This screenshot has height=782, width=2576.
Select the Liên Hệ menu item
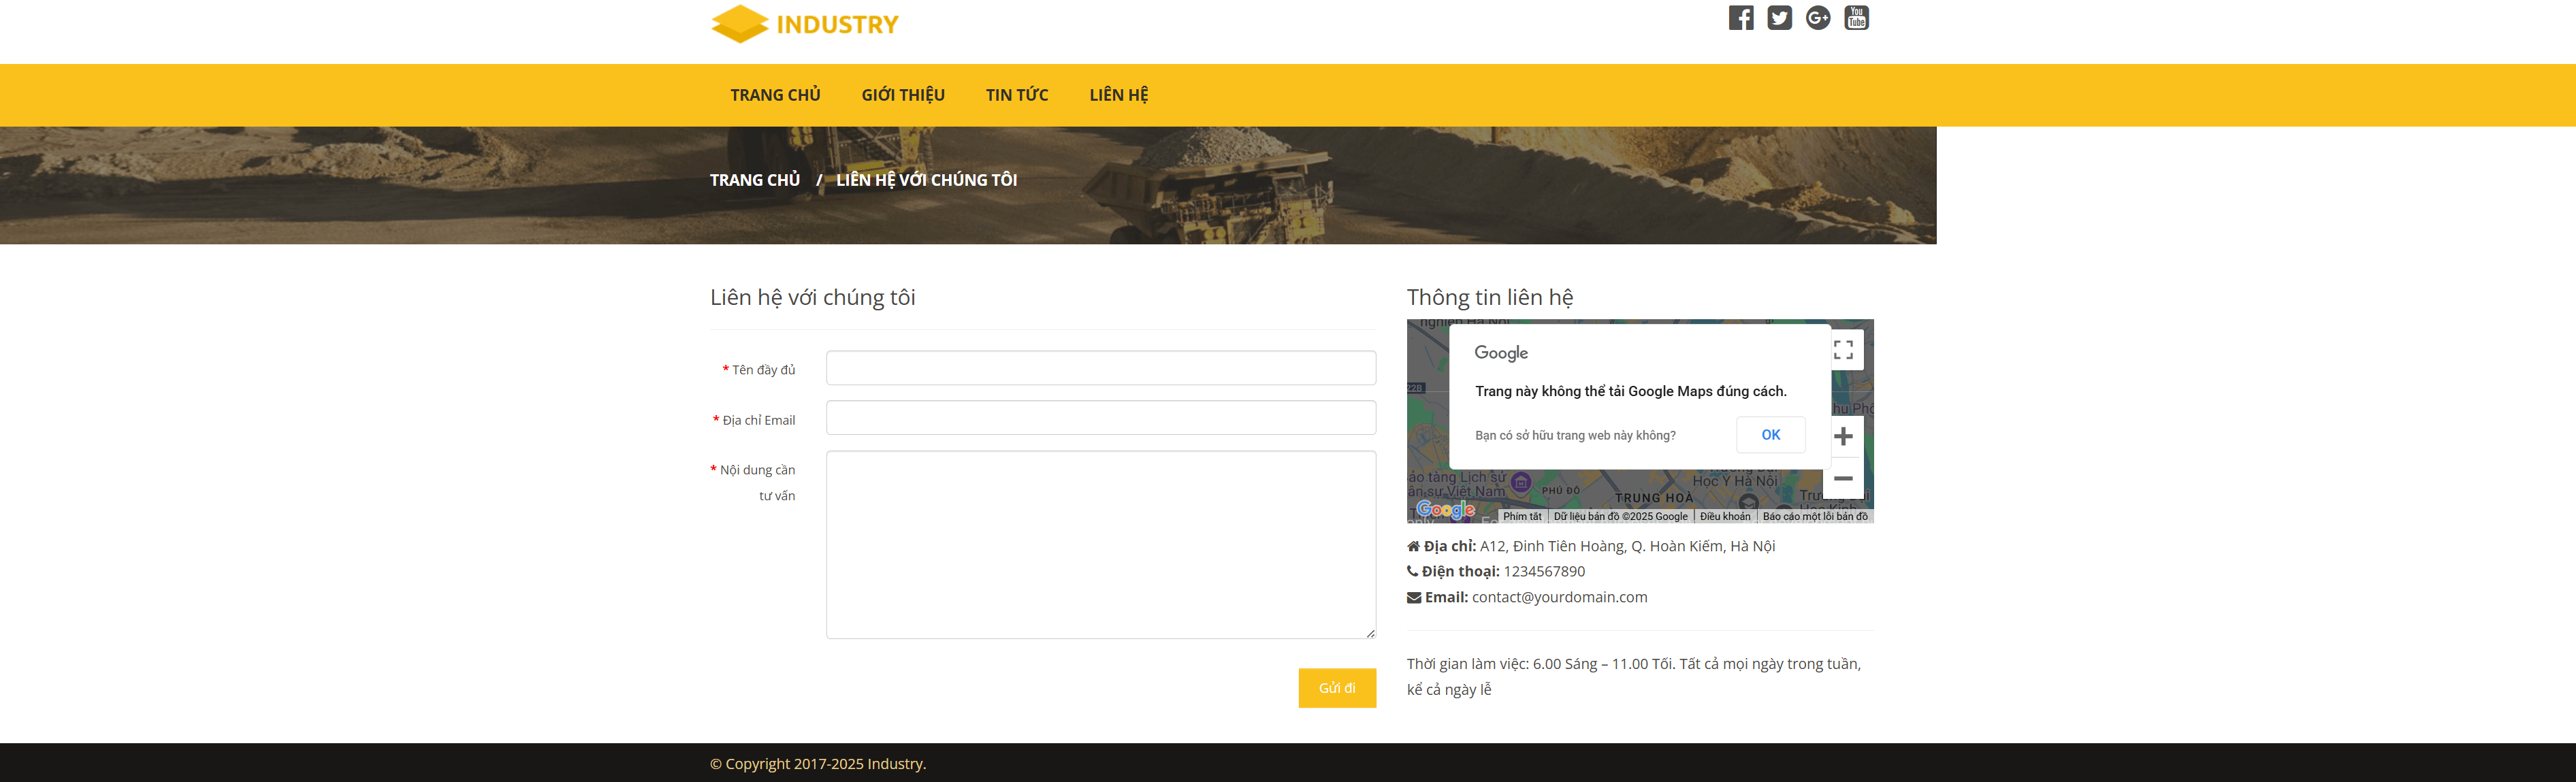point(1118,95)
